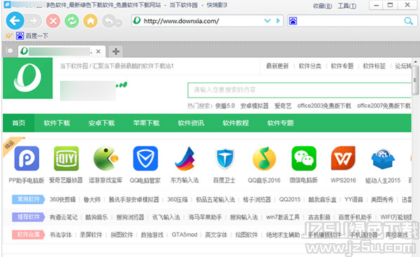Click office2003免费版下载 hot search link
This screenshot has height=257, width=420.
click(x=324, y=106)
